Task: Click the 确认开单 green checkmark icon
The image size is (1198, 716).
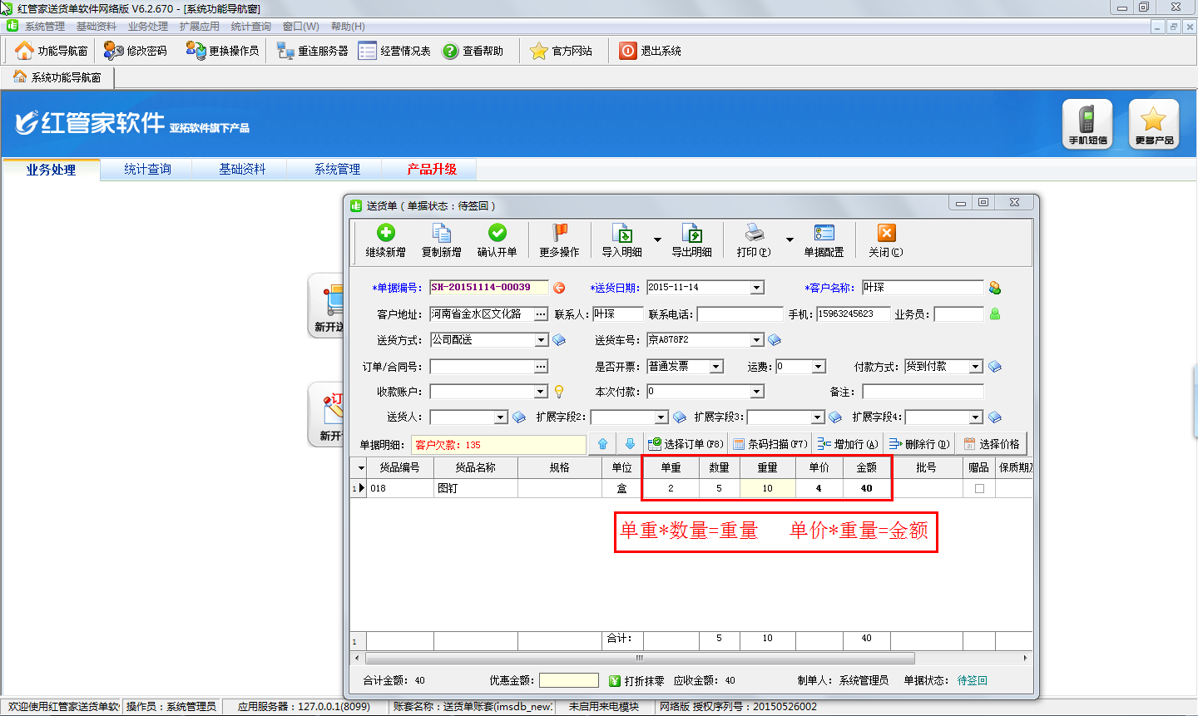Action: pos(497,233)
